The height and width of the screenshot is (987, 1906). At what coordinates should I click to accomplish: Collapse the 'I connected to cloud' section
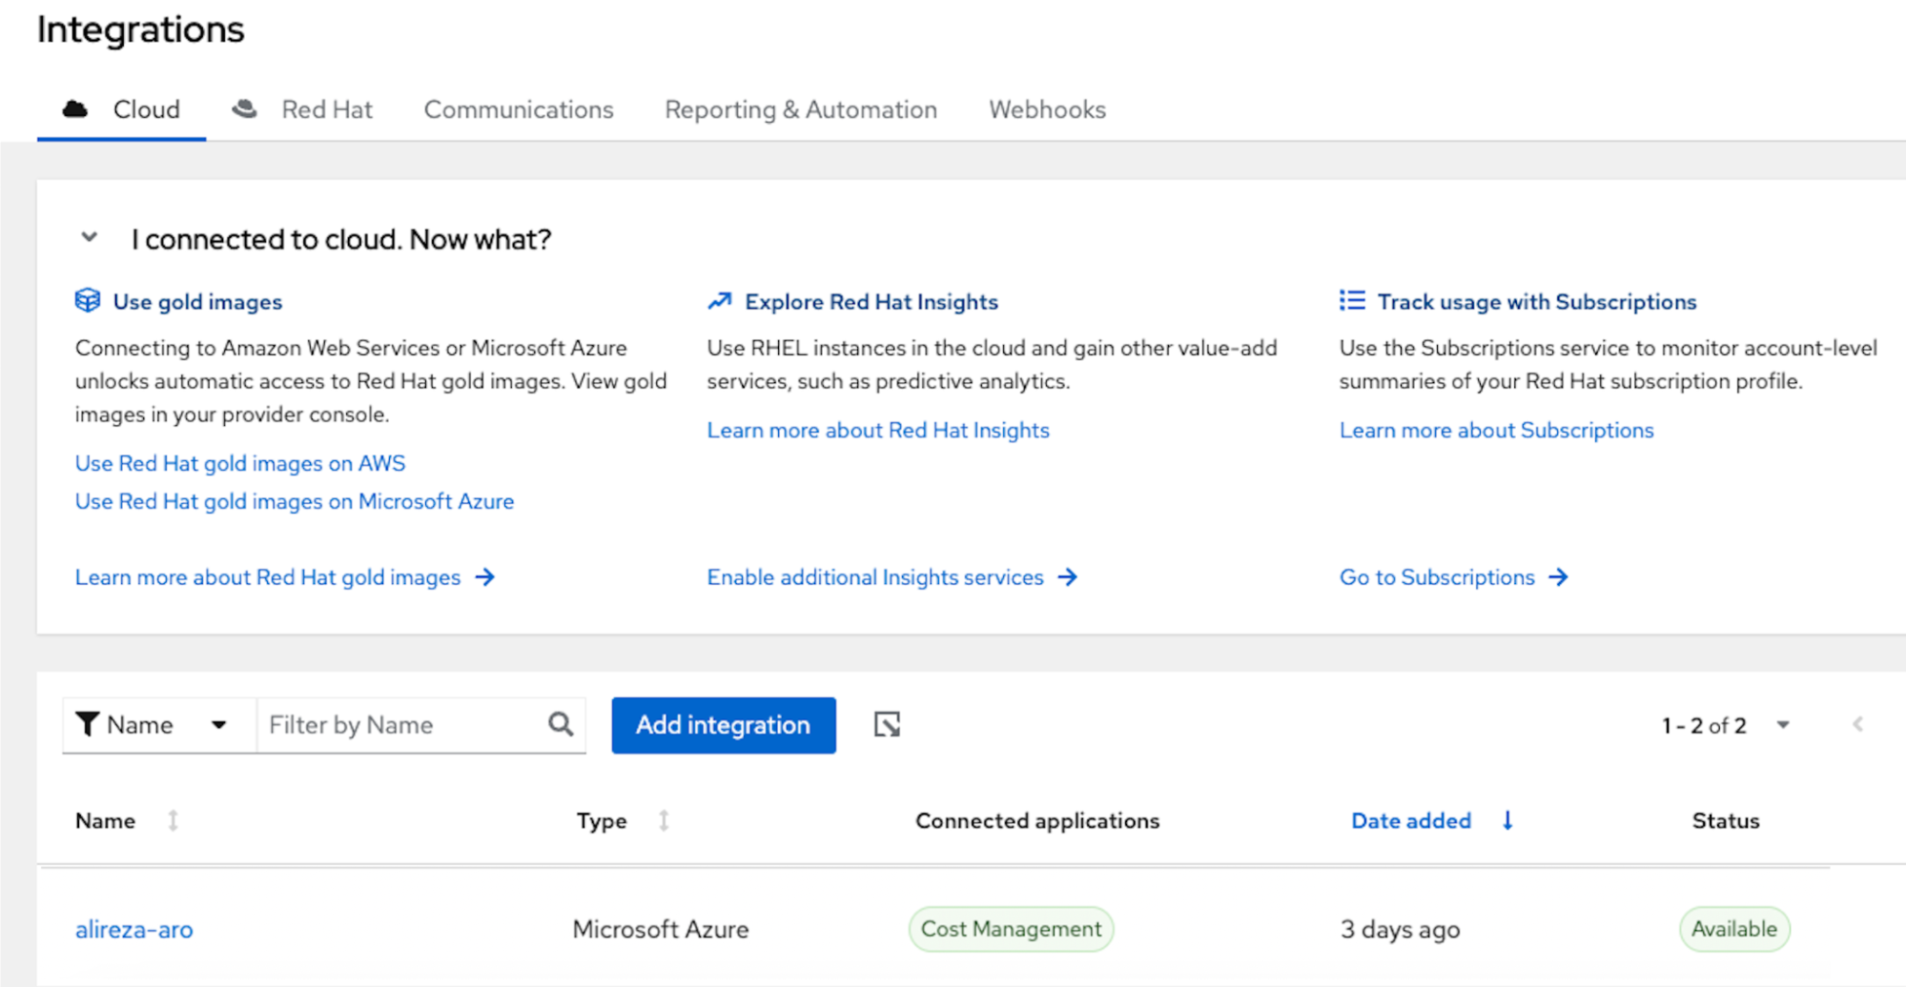click(90, 237)
